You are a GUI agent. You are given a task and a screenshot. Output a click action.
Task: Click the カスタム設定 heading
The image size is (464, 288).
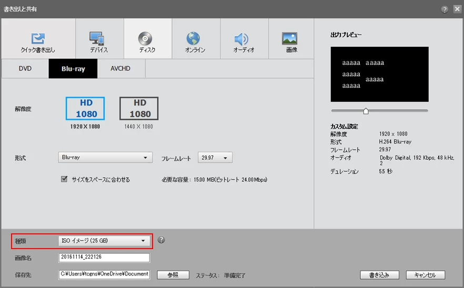point(344,126)
